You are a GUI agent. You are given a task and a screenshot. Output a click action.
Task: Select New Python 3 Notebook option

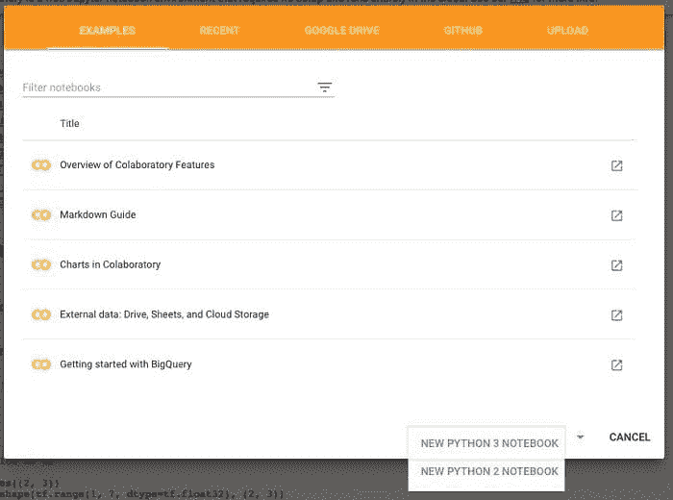(489, 443)
